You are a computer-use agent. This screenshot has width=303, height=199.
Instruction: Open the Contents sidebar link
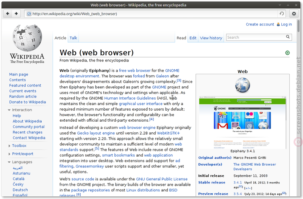click(x=17, y=80)
